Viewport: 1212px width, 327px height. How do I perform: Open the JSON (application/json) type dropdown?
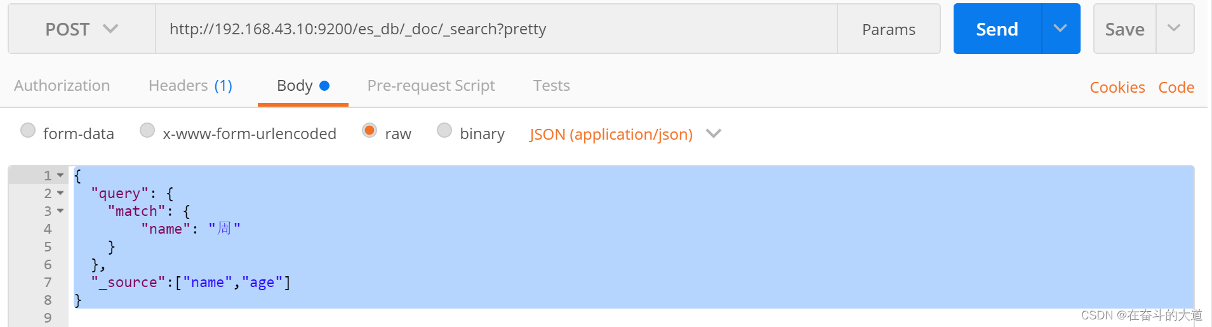coord(625,134)
